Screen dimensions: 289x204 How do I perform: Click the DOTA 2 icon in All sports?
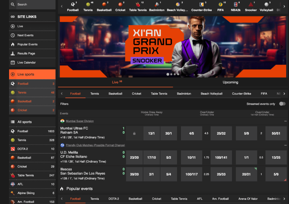pyautogui.click(x=12, y=149)
